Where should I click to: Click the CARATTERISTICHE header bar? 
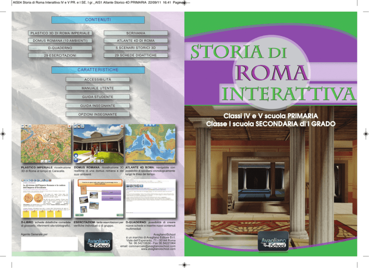click(x=98, y=70)
